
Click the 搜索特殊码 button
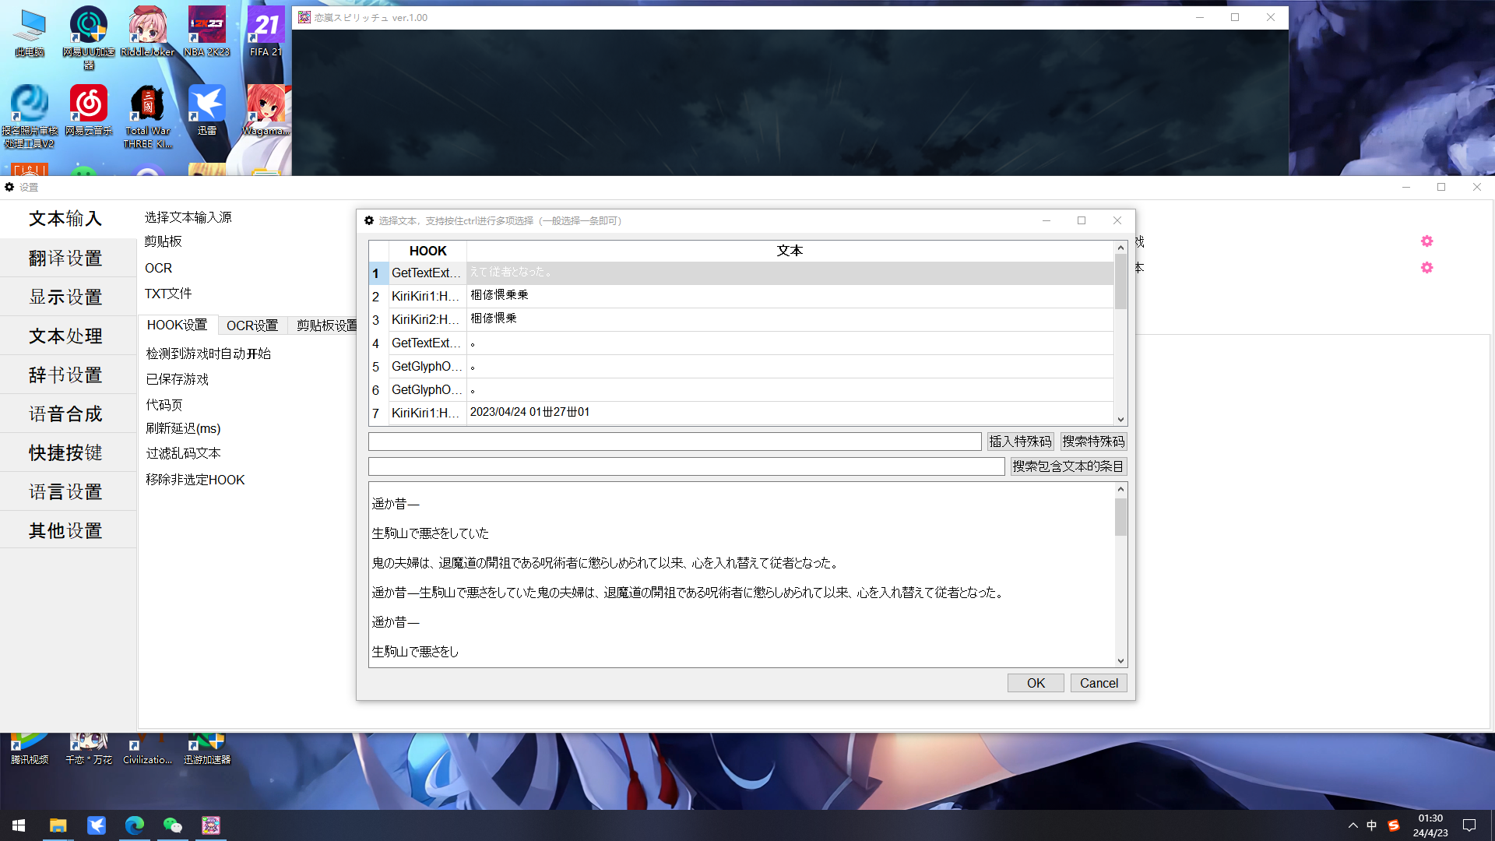(1093, 441)
